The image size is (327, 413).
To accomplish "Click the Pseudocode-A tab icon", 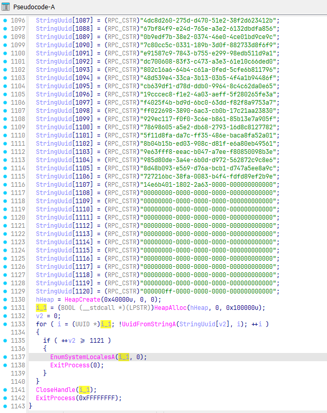I will 6,6.
